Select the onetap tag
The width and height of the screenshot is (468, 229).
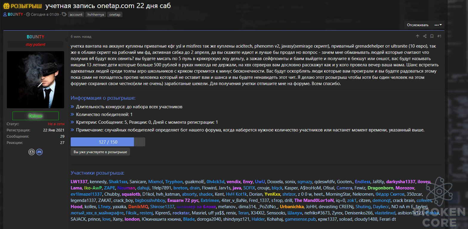[x=115, y=15]
